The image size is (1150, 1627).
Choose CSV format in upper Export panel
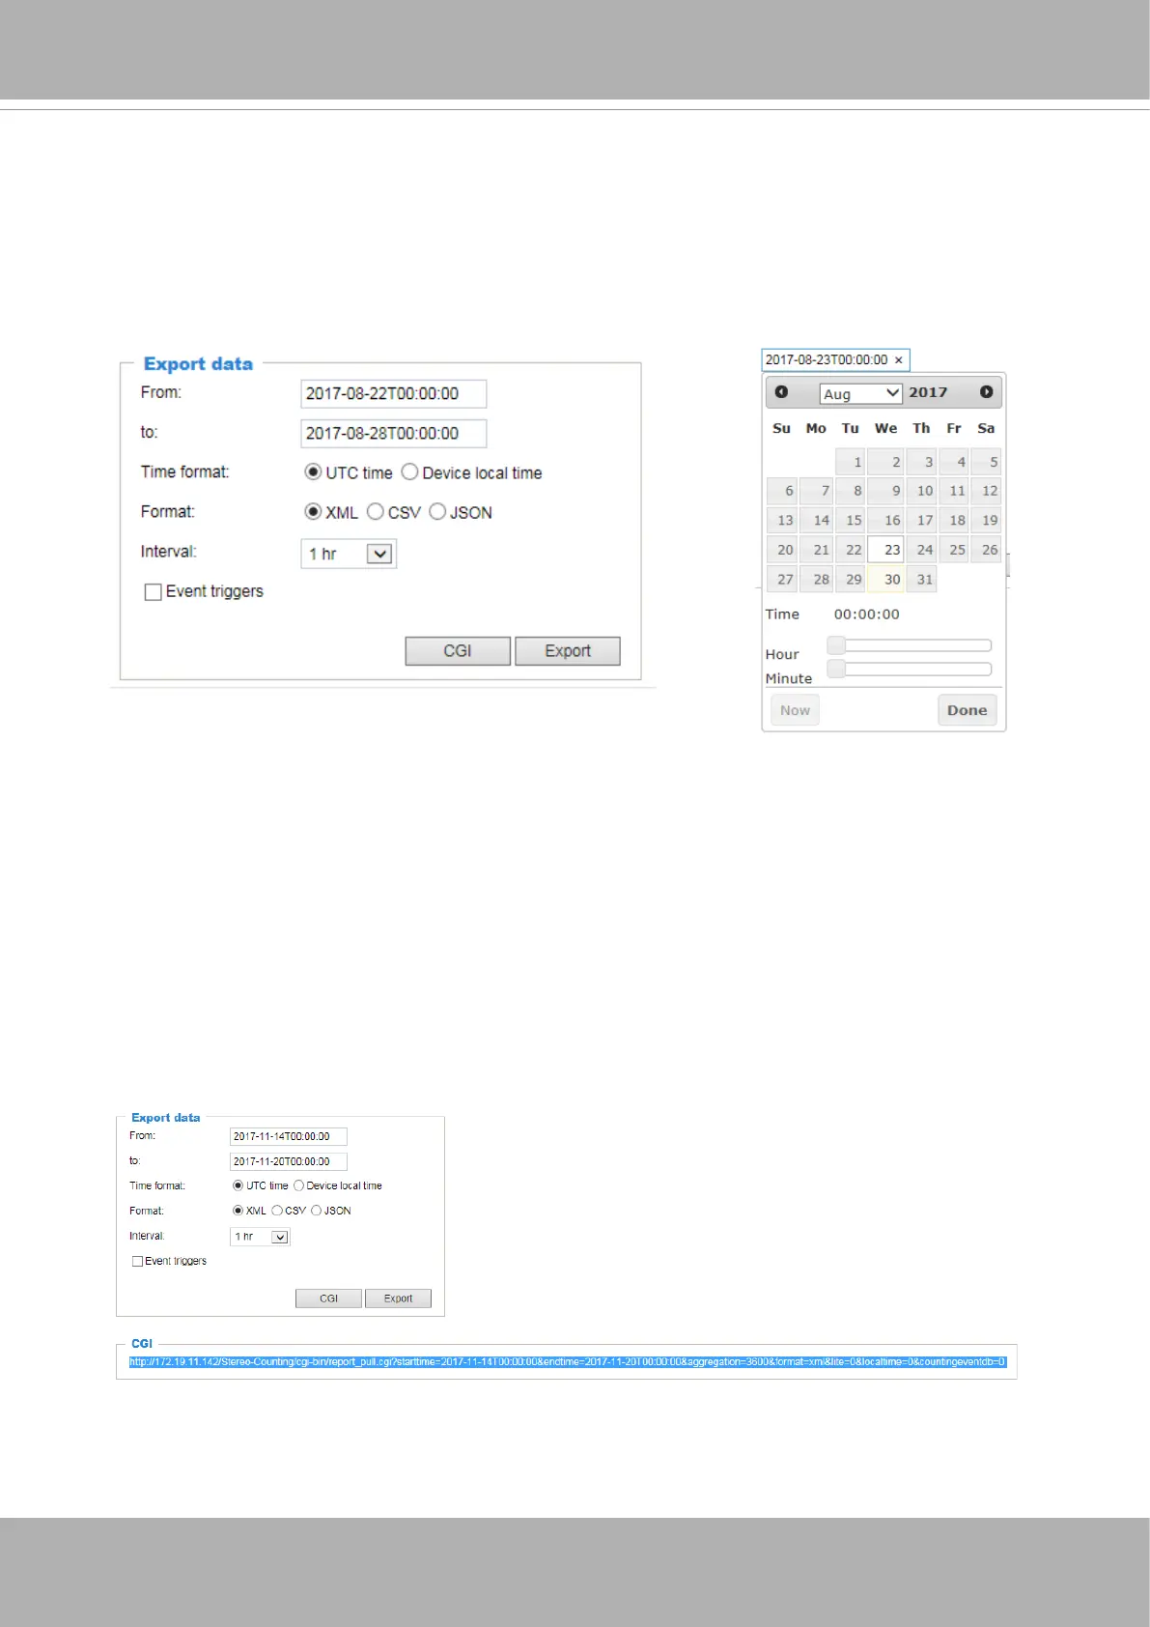[376, 512]
